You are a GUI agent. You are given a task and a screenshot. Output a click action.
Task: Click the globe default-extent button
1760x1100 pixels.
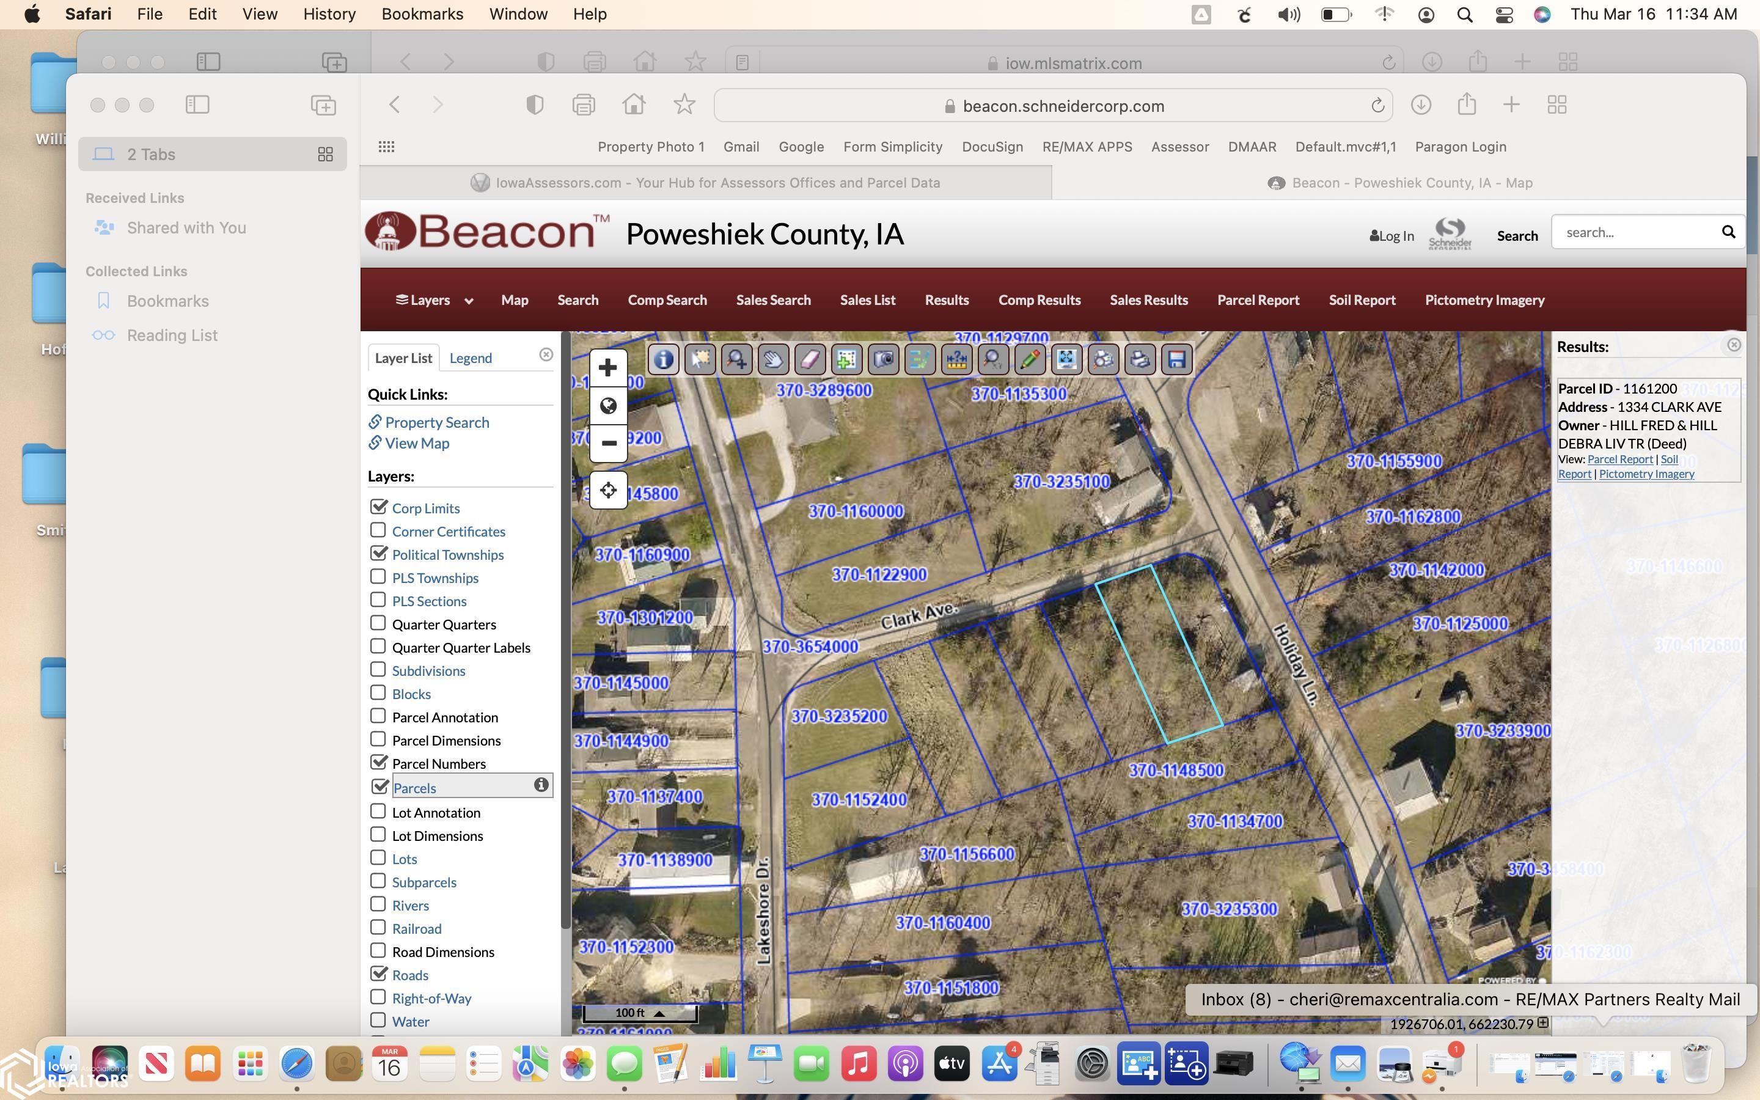pos(608,406)
